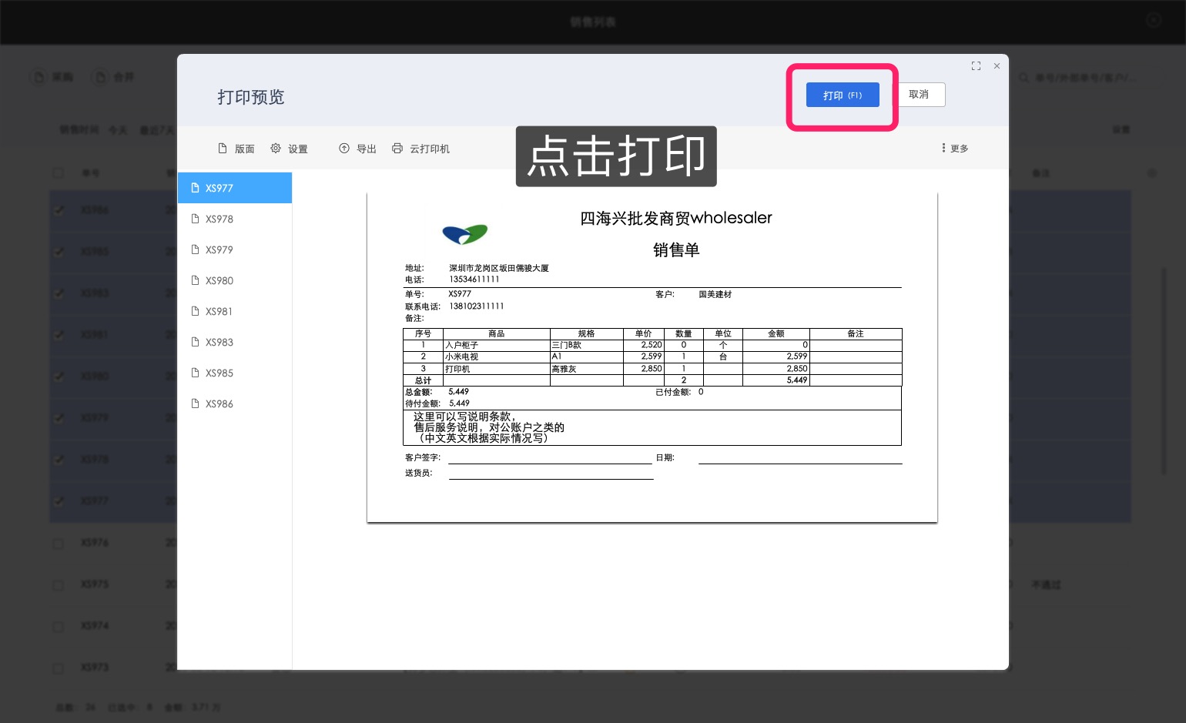Select document XS985 in the sidebar list

pos(235,373)
